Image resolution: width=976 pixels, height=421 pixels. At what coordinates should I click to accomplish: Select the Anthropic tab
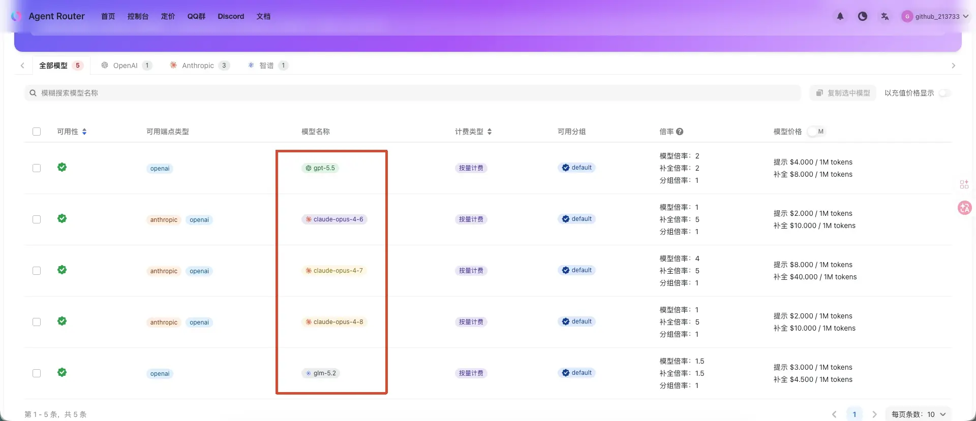pyautogui.click(x=199, y=66)
